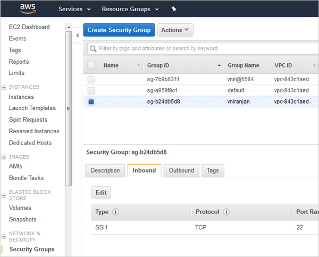Check the box for sg-7b9b6311 row
The height and width of the screenshot is (257, 319).
click(91, 79)
